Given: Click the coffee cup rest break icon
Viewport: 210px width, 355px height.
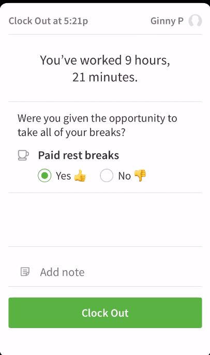Looking at the screenshot, I should point(23,156).
